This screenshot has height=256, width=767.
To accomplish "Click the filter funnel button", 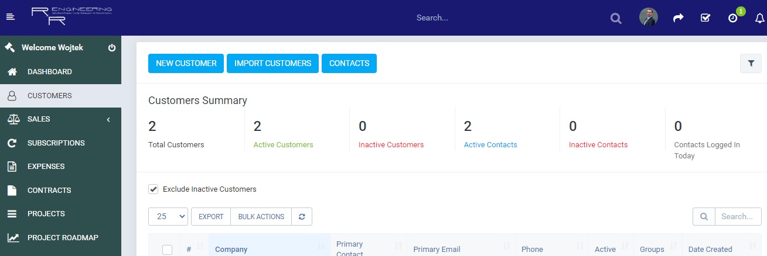I will (x=751, y=63).
